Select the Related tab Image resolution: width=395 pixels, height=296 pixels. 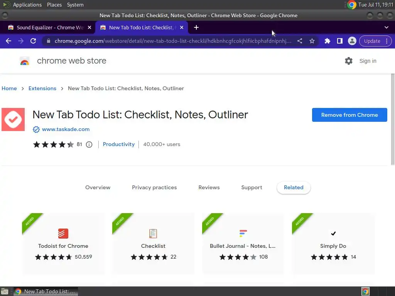[294, 188]
